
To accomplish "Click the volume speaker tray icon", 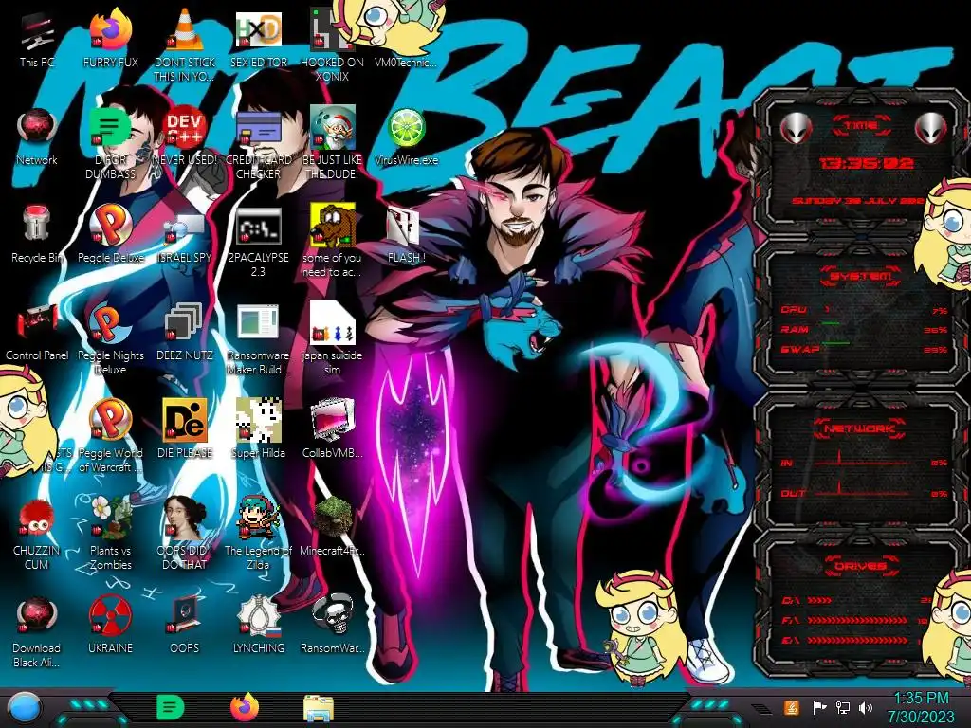I will (x=866, y=707).
